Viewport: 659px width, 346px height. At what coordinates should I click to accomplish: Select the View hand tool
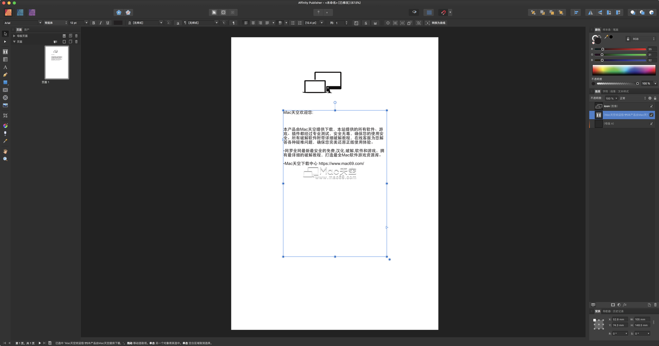(5, 151)
